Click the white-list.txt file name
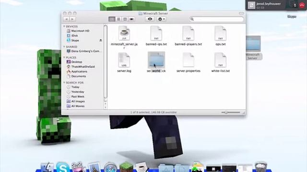 (221, 71)
